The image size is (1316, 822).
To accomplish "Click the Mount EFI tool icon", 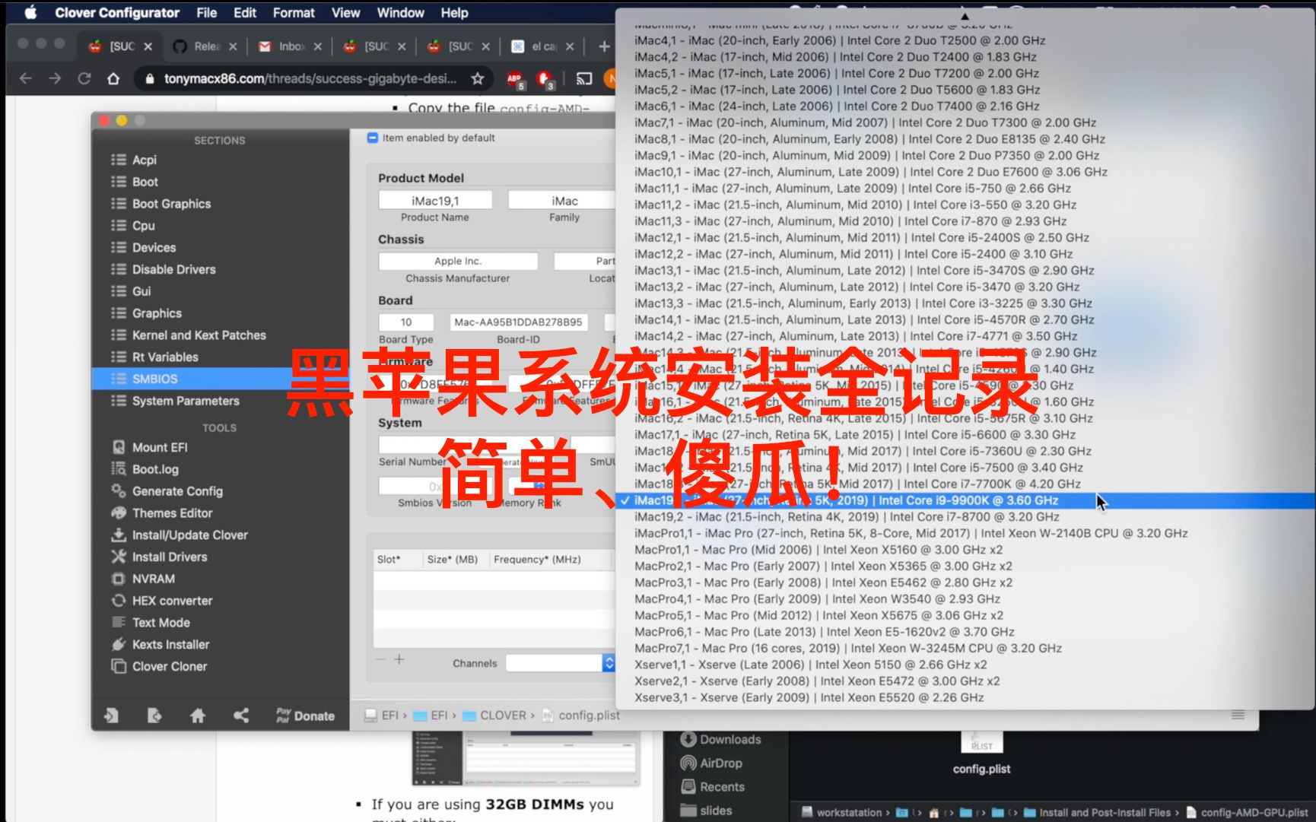I will click(119, 447).
